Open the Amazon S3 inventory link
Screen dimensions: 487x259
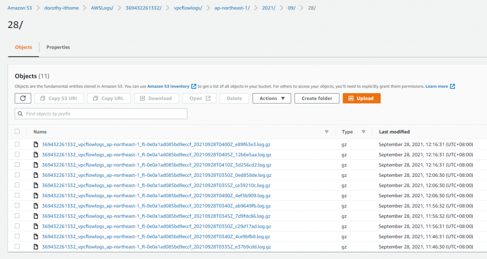168,86
